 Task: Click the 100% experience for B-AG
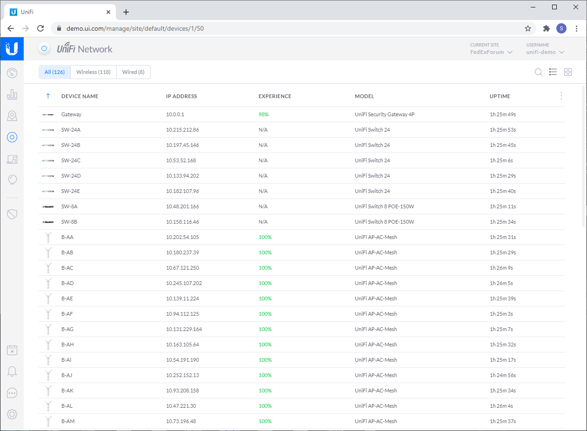[x=265, y=329]
